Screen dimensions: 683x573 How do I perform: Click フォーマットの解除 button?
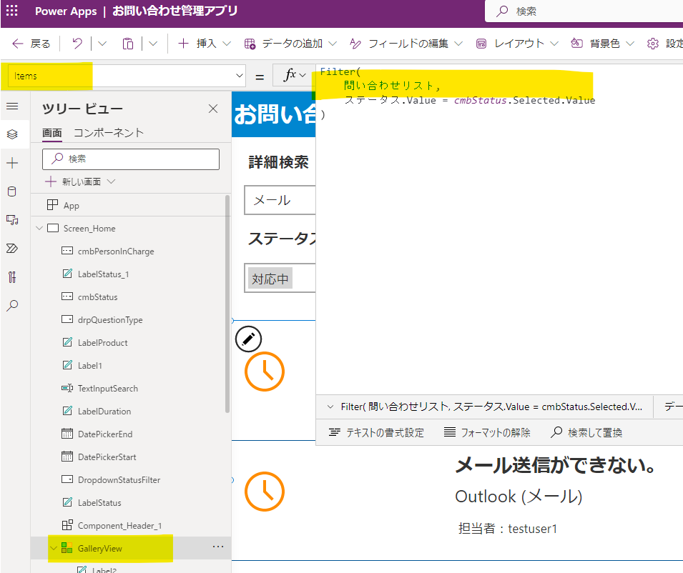pyautogui.click(x=487, y=432)
